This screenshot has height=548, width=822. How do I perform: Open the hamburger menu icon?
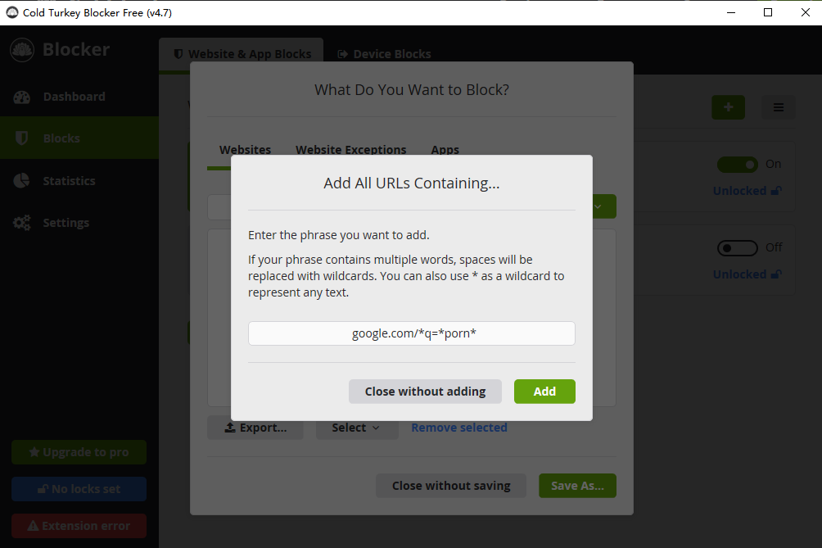(779, 107)
